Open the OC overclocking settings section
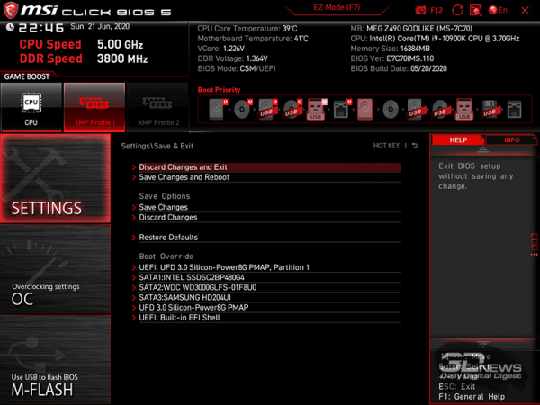 coord(56,292)
